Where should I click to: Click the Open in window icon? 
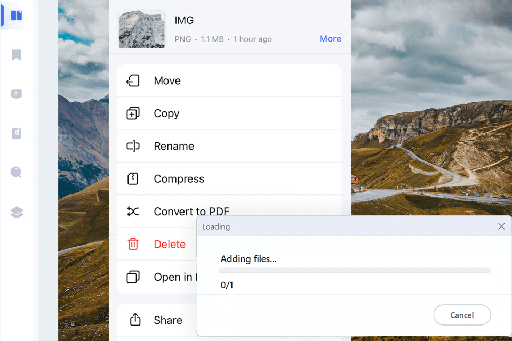tap(133, 277)
